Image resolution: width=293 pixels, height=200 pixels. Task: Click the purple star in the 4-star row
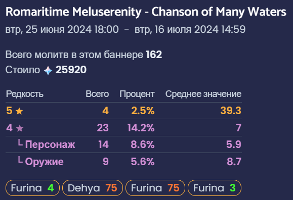pos(20,128)
